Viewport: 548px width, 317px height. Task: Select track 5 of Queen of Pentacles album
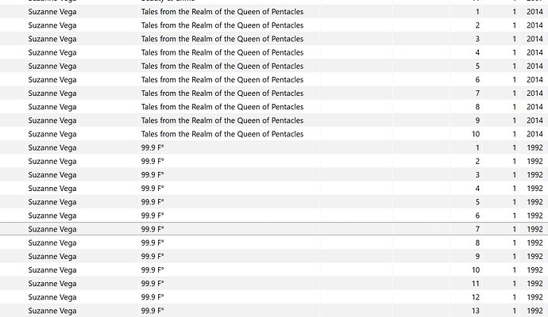(274, 66)
